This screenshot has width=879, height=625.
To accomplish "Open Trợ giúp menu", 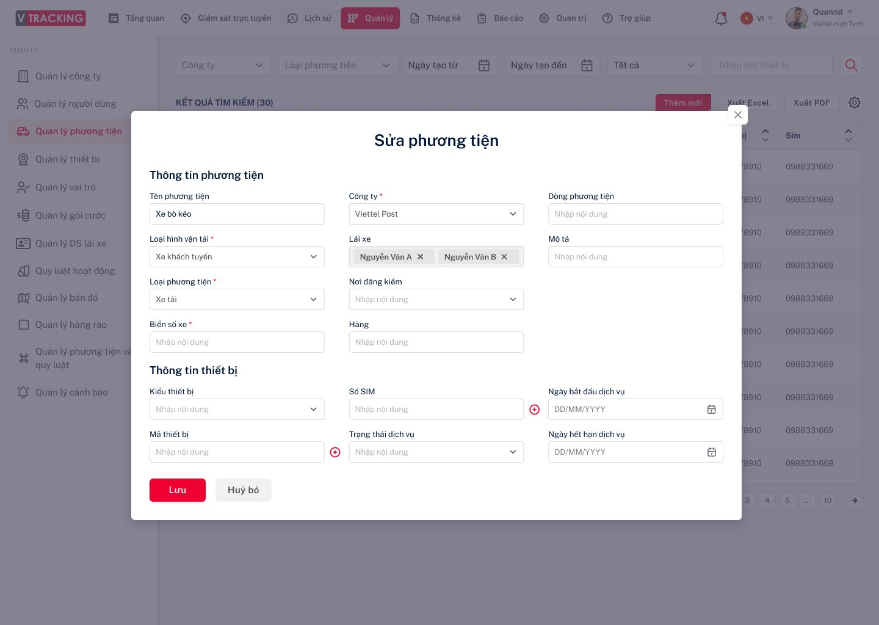I will point(626,18).
